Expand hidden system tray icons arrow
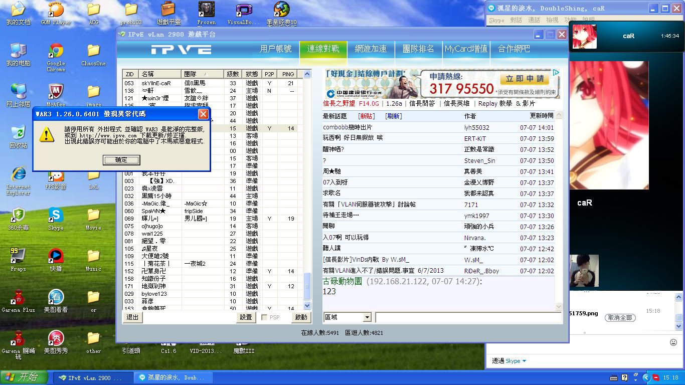The width and height of the screenshot is (685, 385). pos(646,377)
